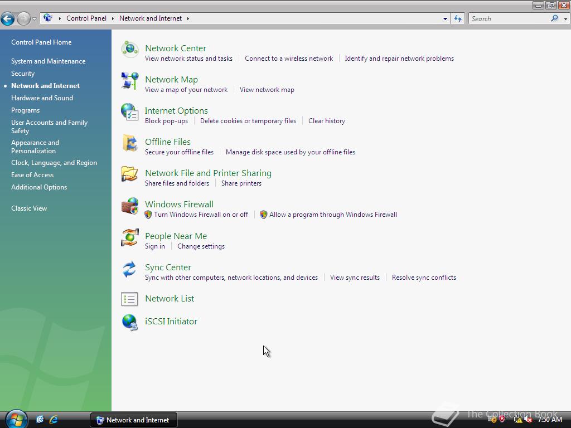Click Show Desktop quick launch icon
This screenshot has width=571, height=428.
click(x=40, y=420)
